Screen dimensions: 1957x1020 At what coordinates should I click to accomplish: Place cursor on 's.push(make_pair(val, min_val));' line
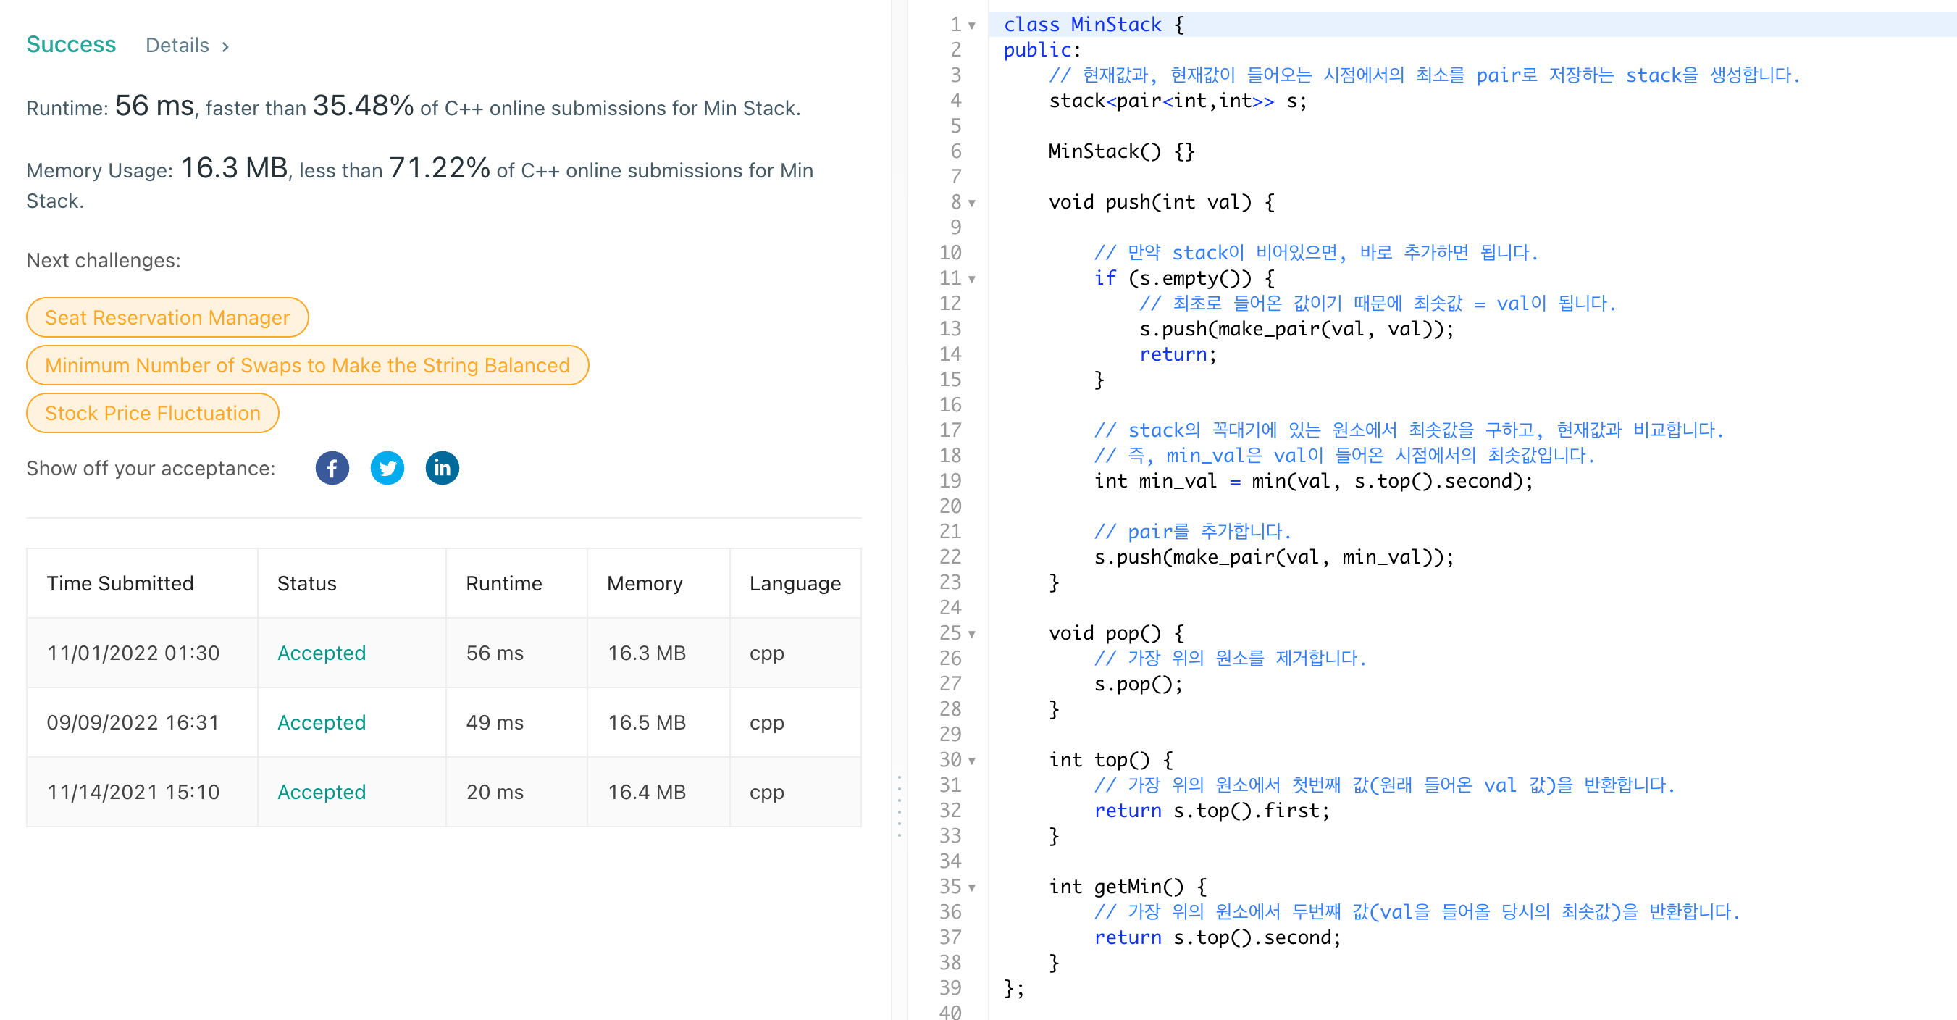1274,557
